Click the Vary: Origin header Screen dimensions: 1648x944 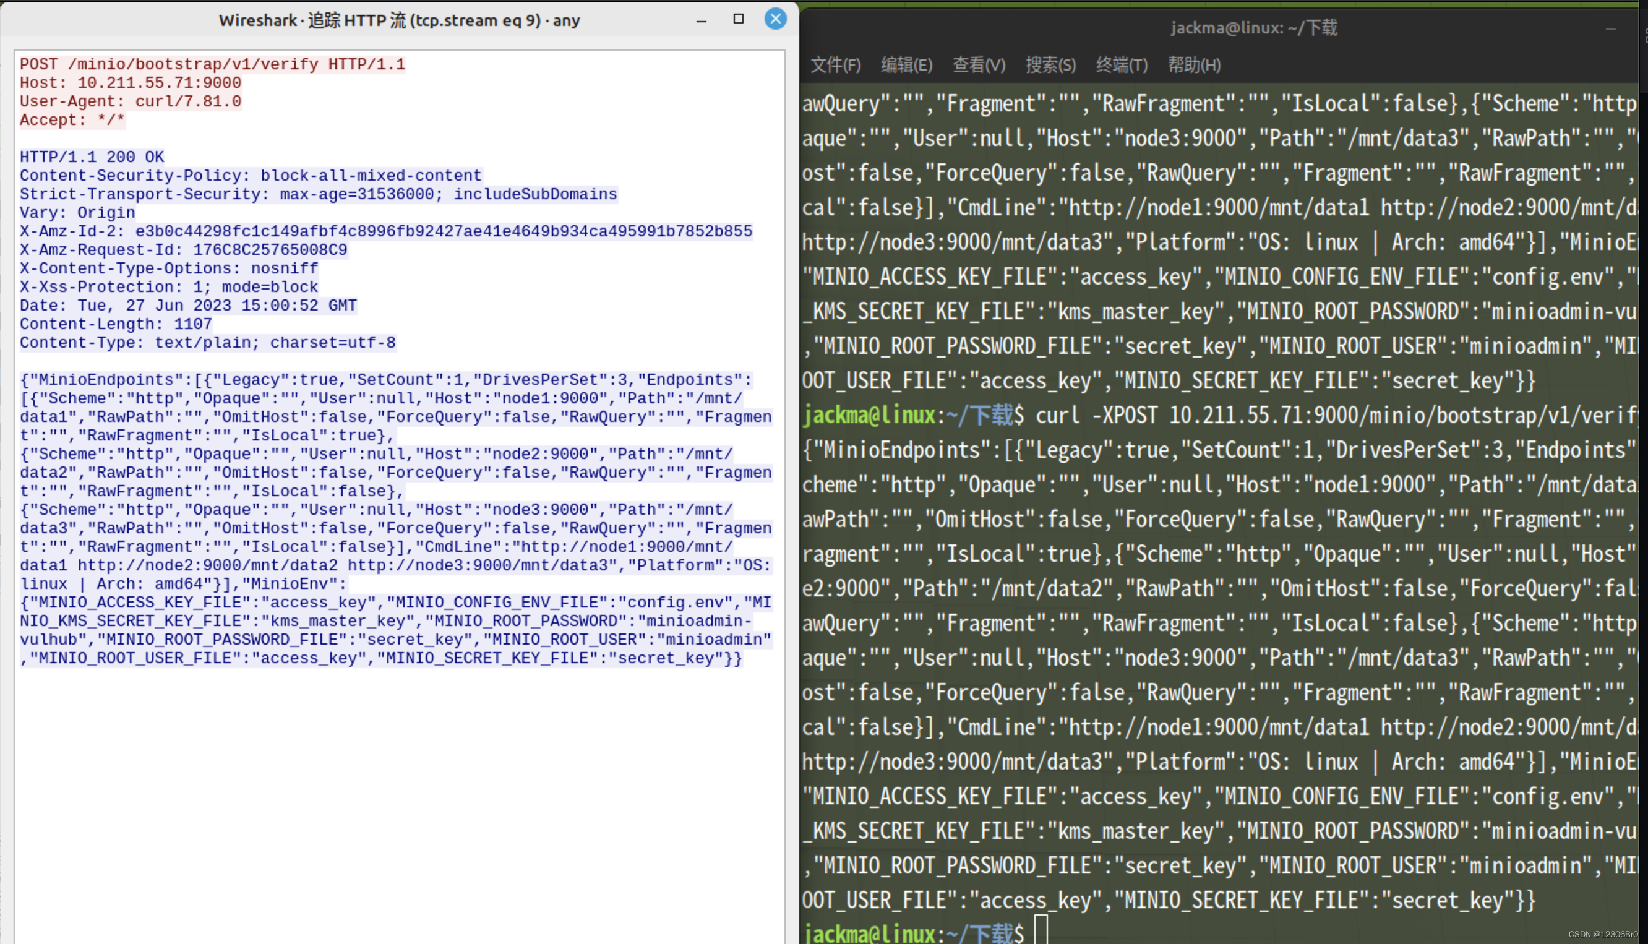coord(77,213)
